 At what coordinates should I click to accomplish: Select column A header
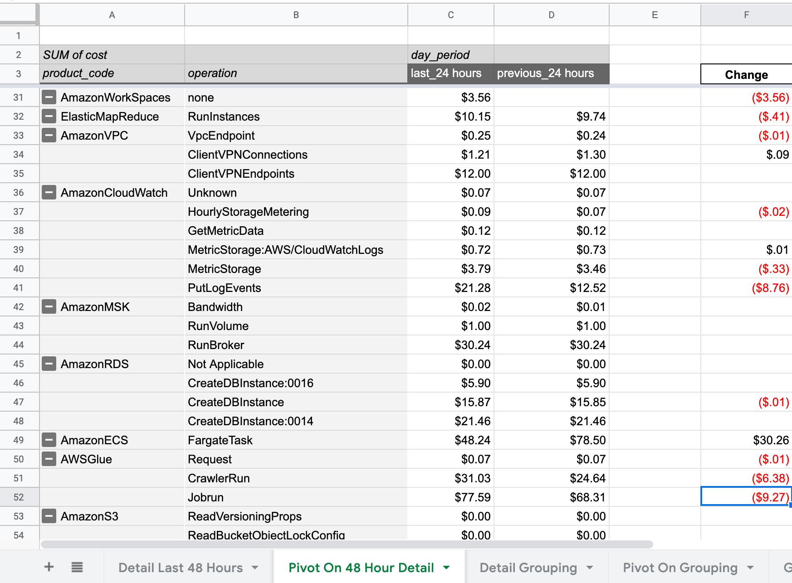[112, 15]
